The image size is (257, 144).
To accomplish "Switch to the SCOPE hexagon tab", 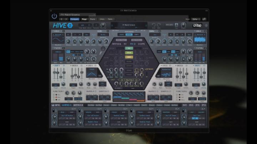I will [141, 44].
